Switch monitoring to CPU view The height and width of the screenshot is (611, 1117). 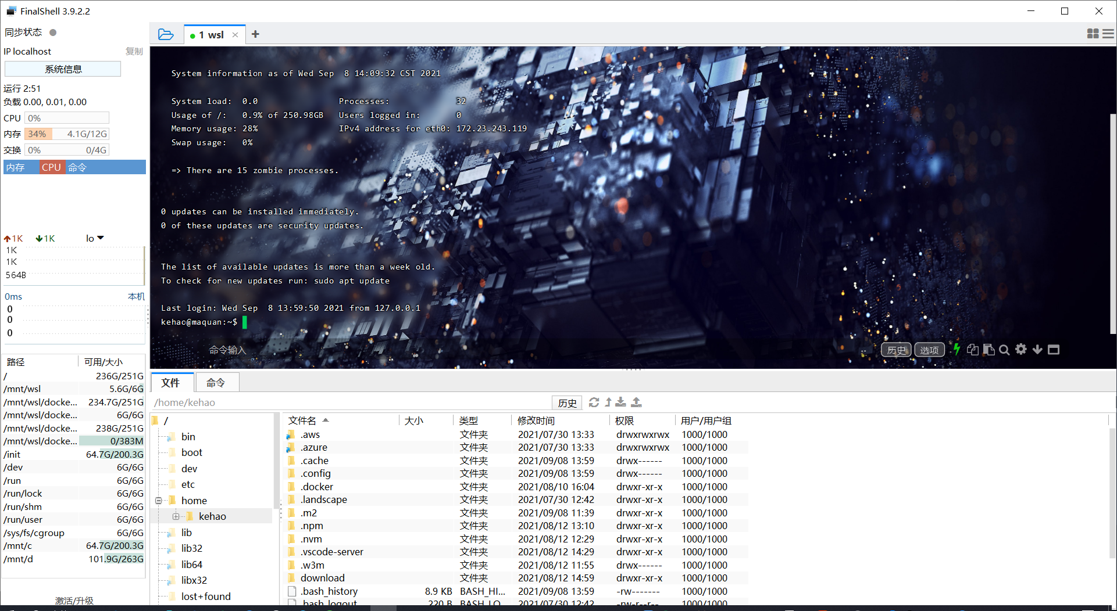point(51,167)
